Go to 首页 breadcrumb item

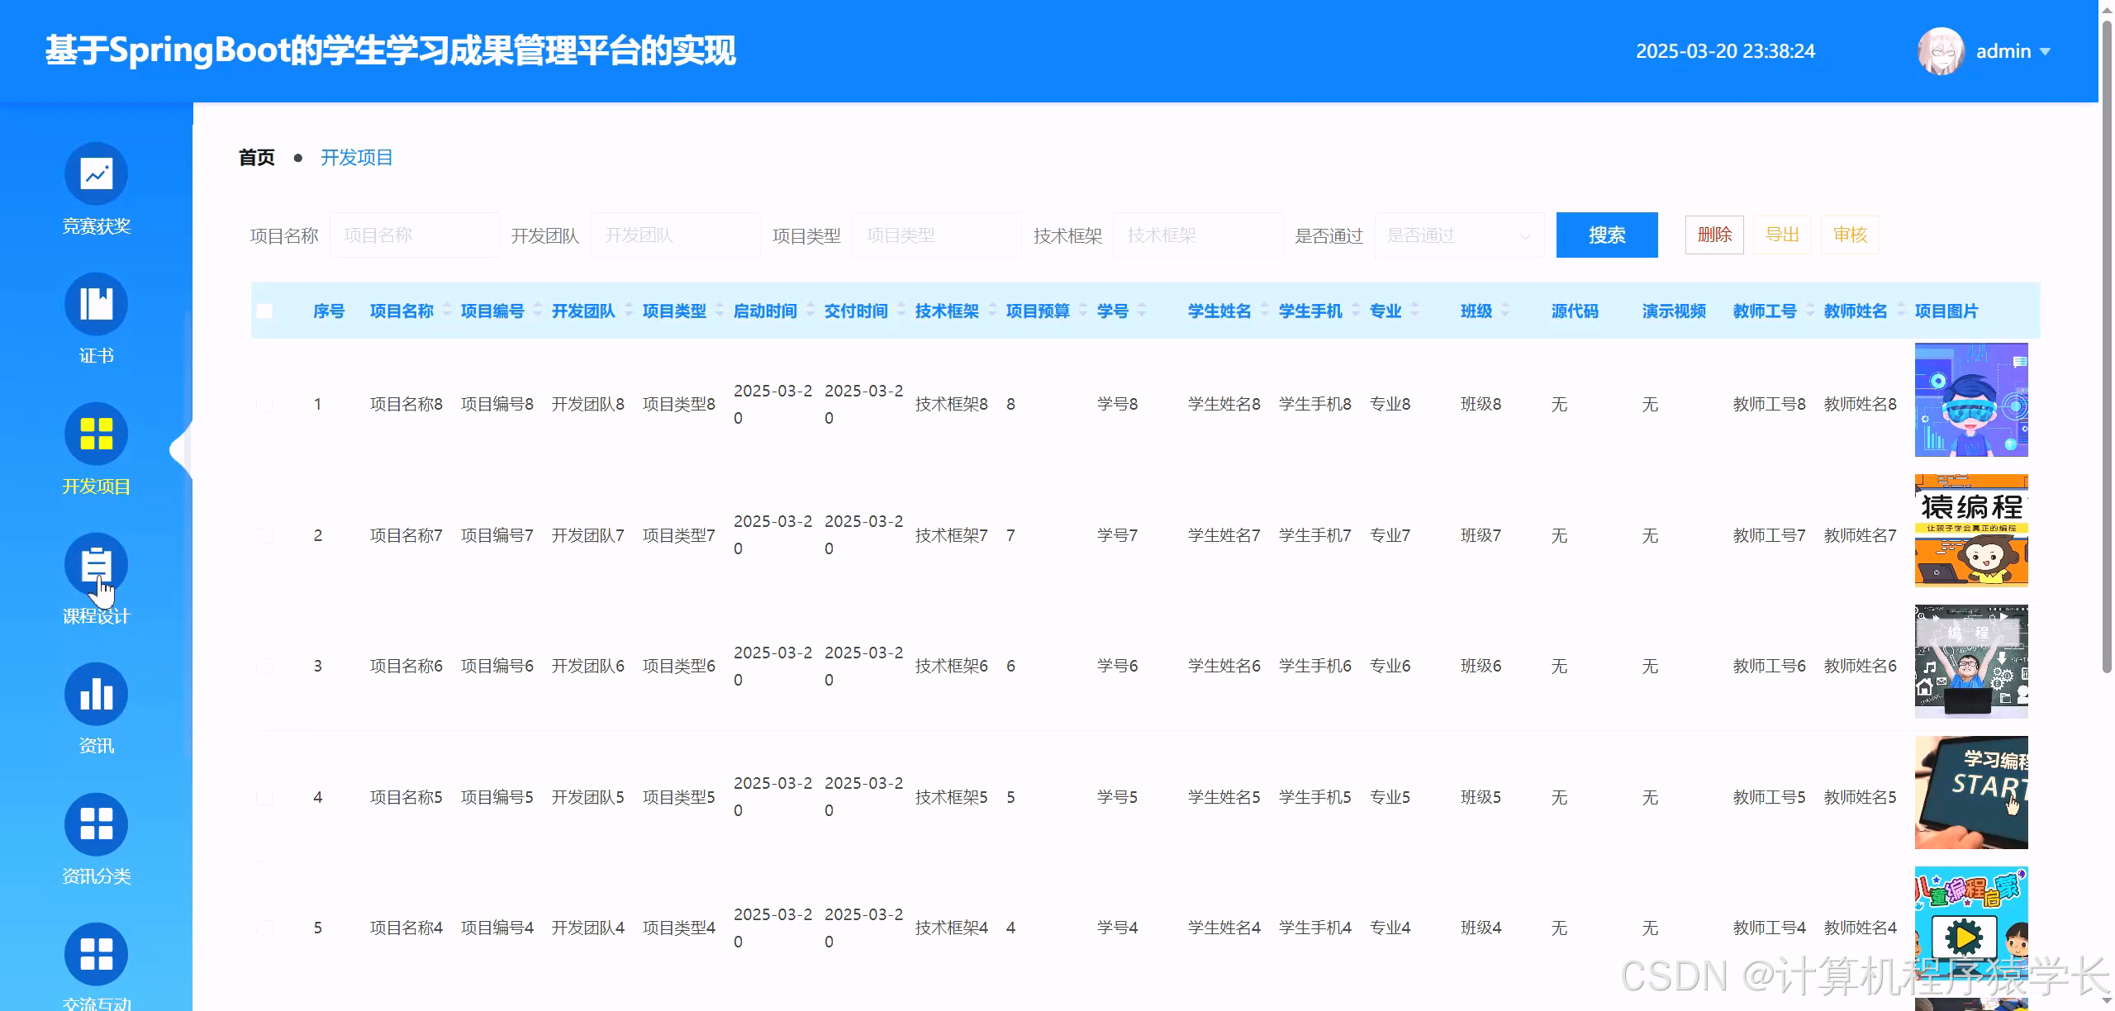click(255, 157)
